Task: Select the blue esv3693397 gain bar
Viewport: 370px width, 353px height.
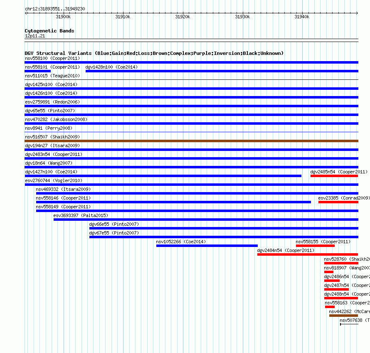Action: 206,220
